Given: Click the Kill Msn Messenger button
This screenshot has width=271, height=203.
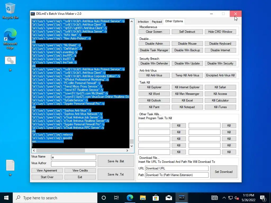Looking at the screenshot, I should coord(187,94).
